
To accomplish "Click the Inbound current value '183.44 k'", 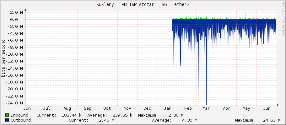I will tap(71, 115).
